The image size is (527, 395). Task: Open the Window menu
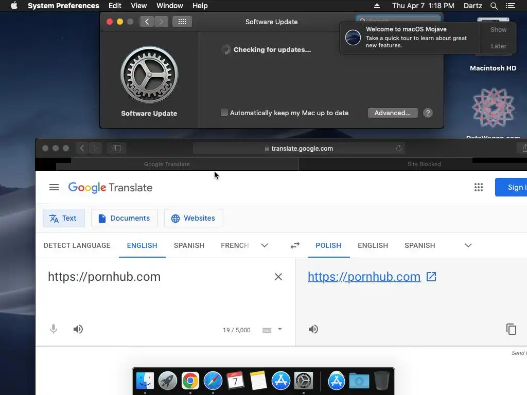click(170, 6)
